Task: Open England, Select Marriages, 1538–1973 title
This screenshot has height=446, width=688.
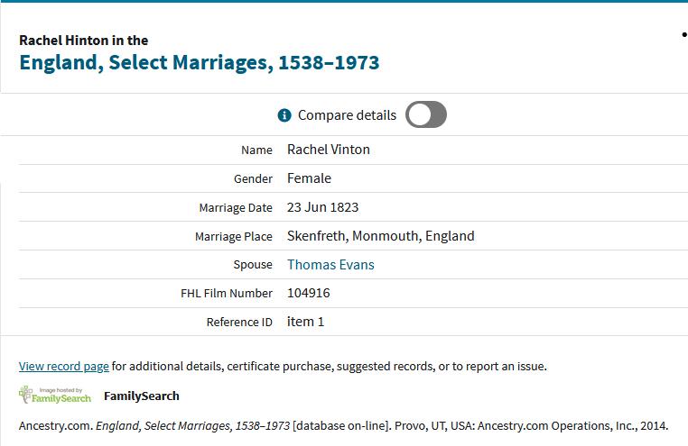Action: point(200,63)
